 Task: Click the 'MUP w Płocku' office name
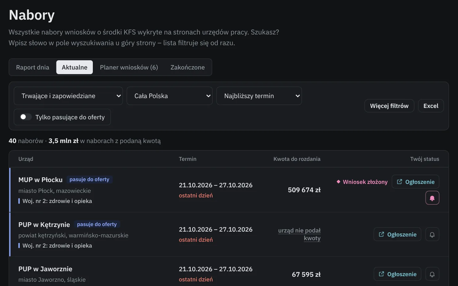40,180
